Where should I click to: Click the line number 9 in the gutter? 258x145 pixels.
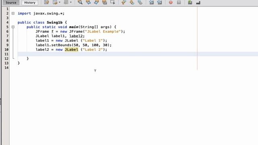point(7,45)
